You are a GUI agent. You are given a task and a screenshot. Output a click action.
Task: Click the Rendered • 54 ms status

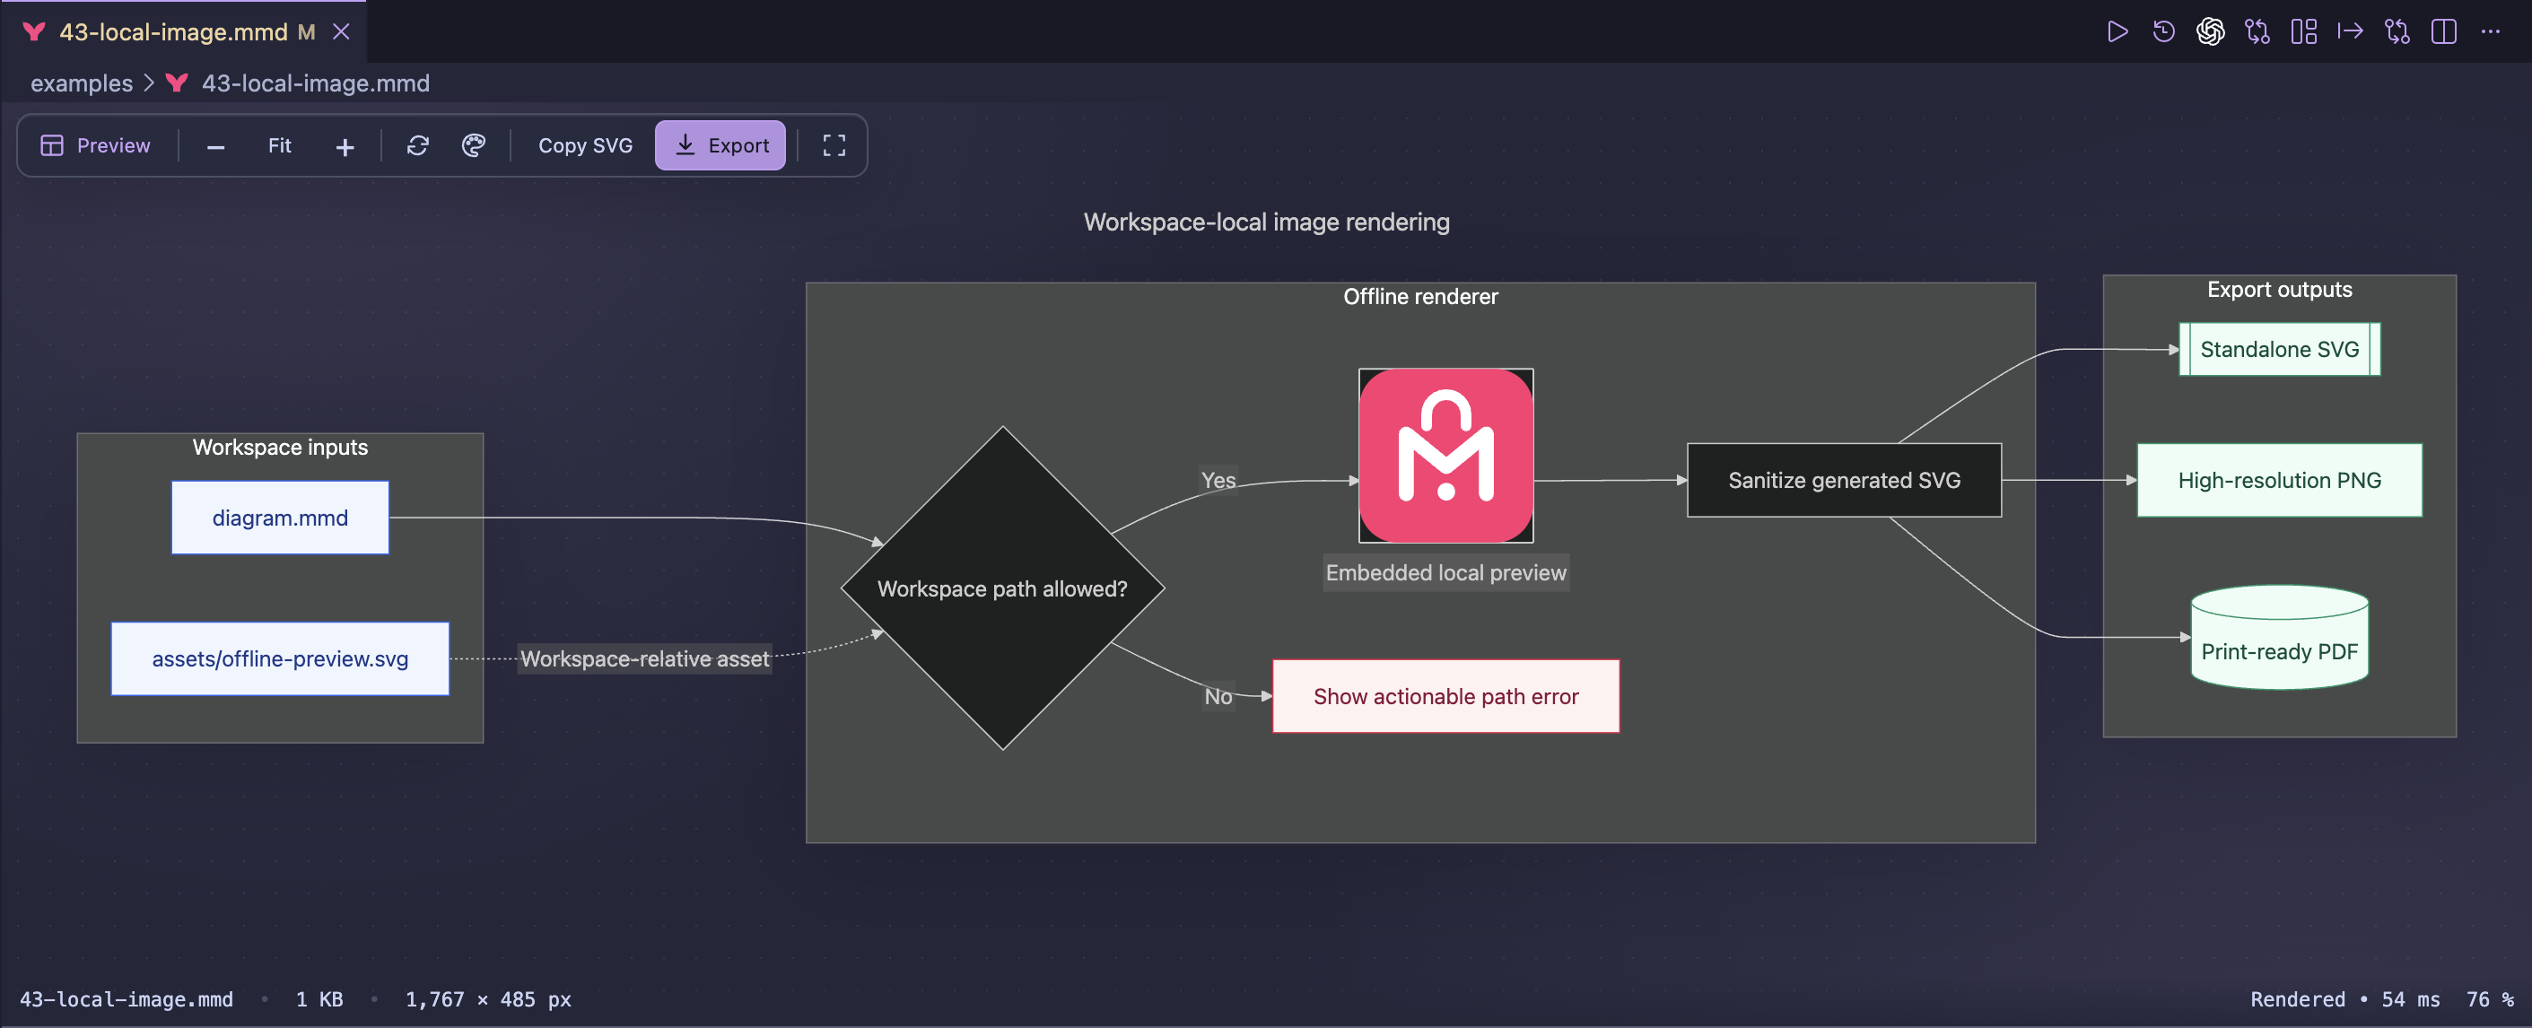(x=2345, y=999)
